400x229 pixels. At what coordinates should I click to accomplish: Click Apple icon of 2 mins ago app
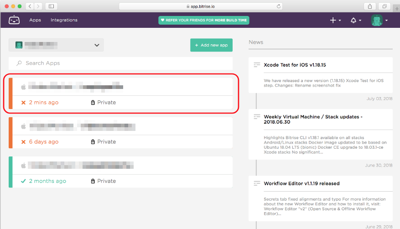coord(23,87)
